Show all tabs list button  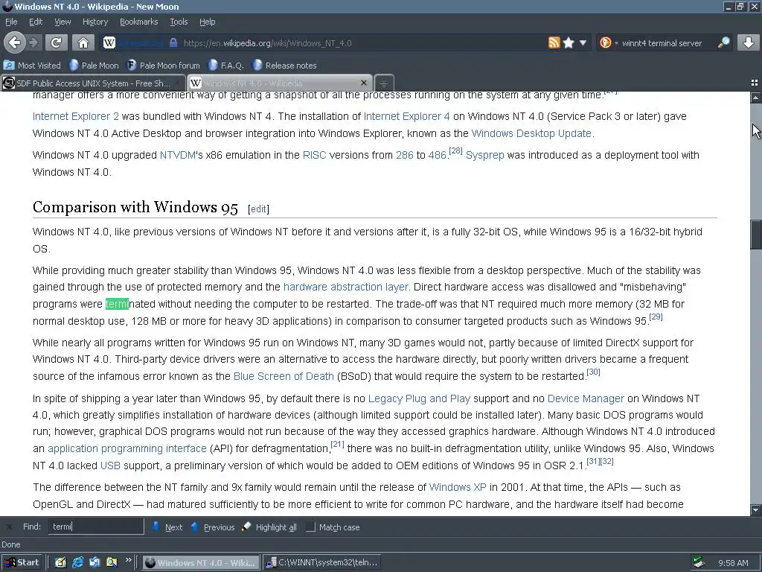coord(755,83)
